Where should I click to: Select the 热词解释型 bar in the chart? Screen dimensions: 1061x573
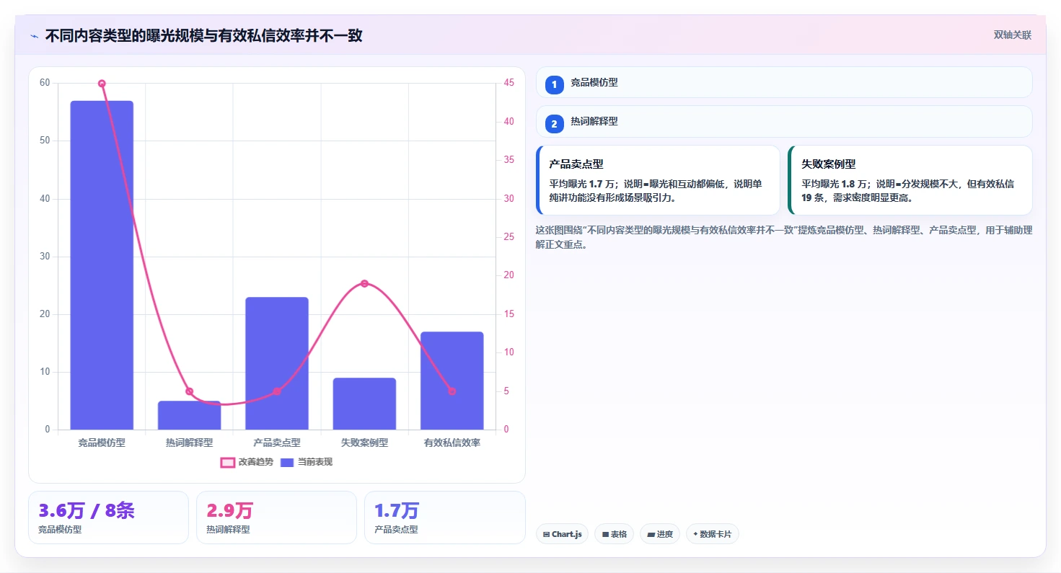pos(189,415)
